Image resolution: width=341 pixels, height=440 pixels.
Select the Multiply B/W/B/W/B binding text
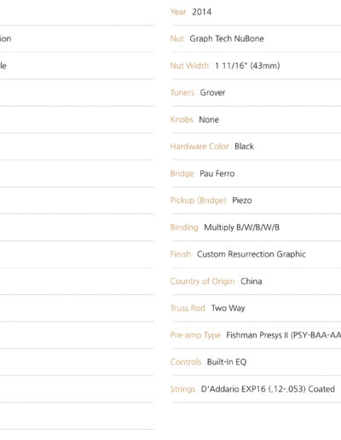242,228
